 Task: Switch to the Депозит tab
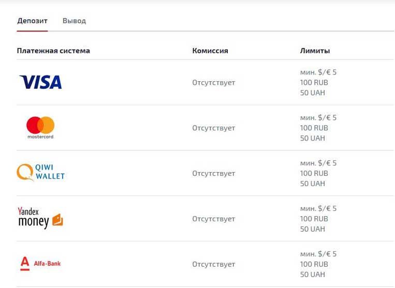[x=32, y=21]
